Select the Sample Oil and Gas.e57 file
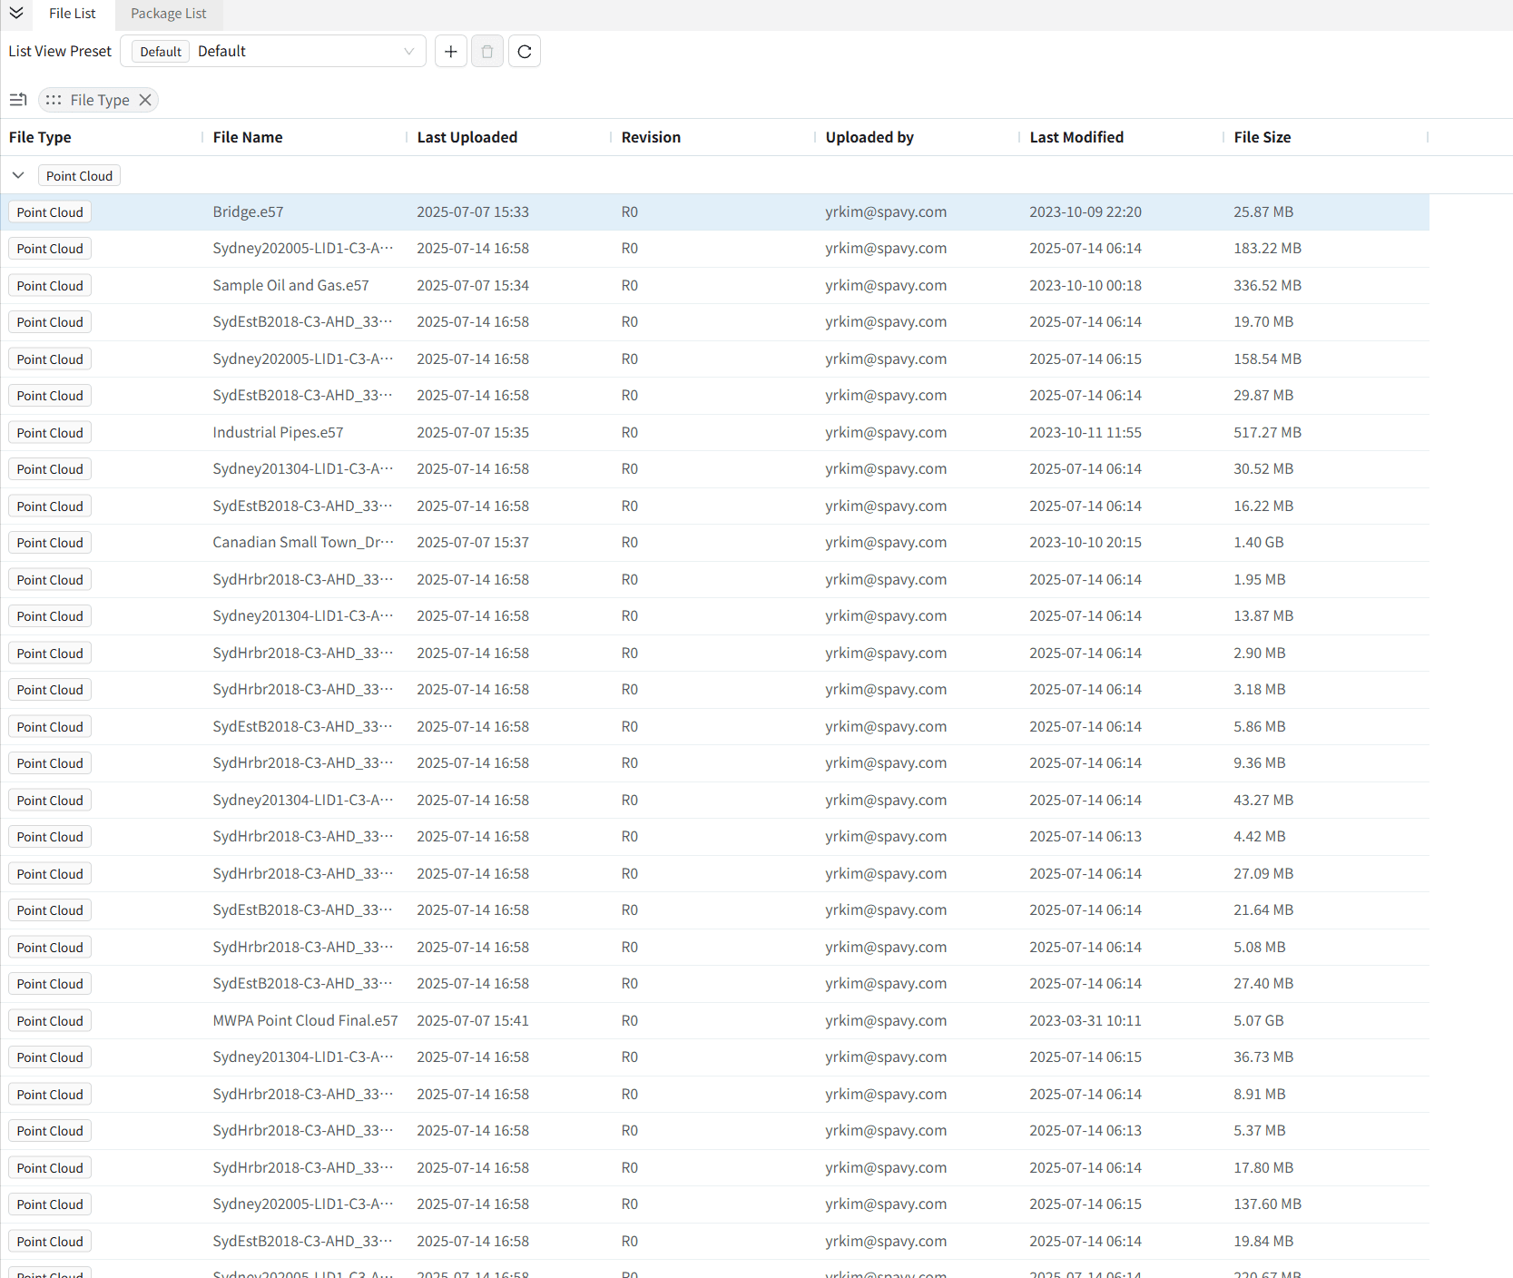The width and height of the screenshot is (1513, 1278). pyautogui.click(x=290, y=285)
